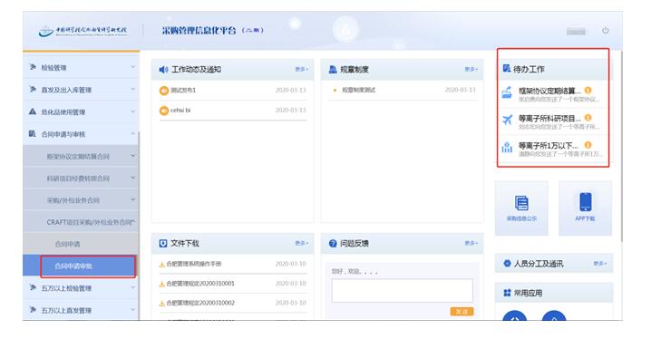
Task: Click the download icon in 文件下载 header
Action: tap(163, 243)
